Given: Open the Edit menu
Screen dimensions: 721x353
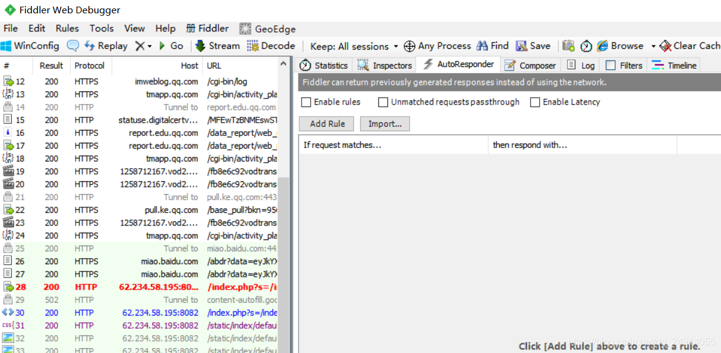Looking at the screenshot, I should coord(37,28).
